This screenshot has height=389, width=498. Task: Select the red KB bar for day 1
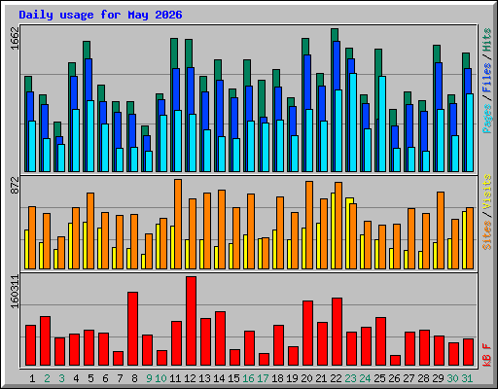[30, 345]
